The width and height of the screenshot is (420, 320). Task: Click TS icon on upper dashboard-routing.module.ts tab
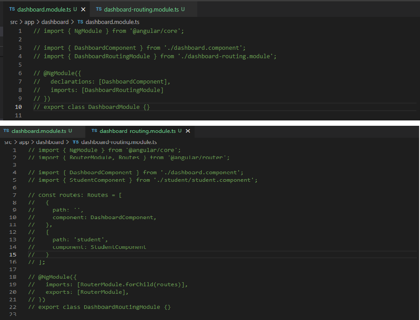(x=99, y=9)
